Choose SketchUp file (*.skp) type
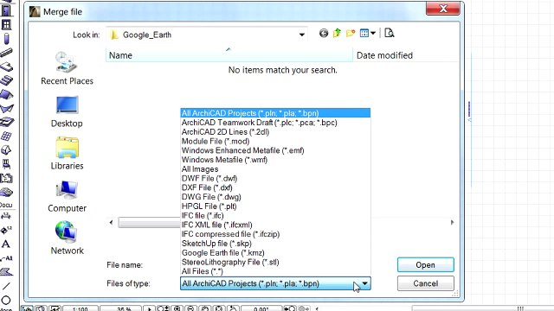 click(275, 244)
